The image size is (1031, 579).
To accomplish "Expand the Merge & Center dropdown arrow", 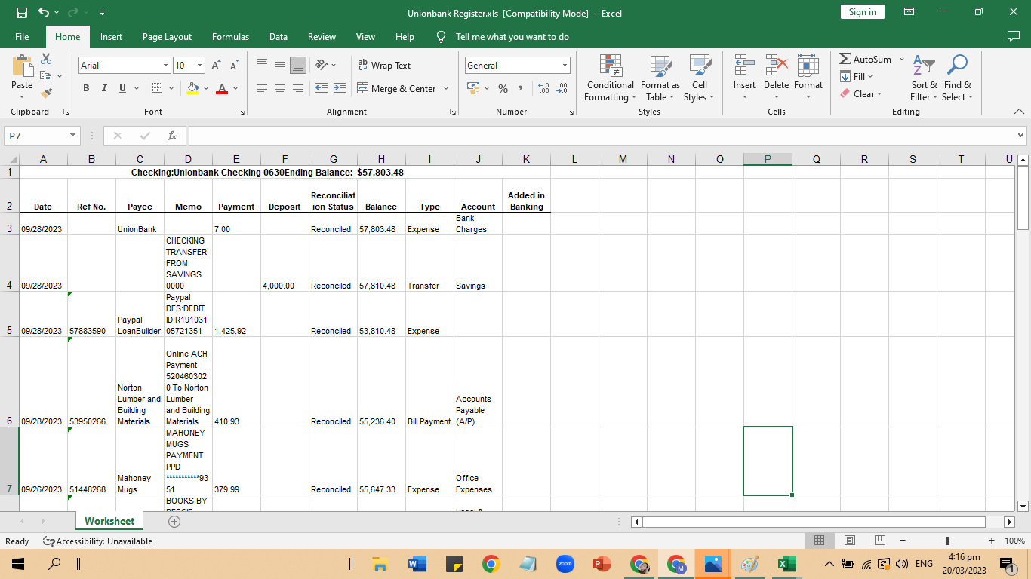I will pyautogui.click(x=446, y=88).
